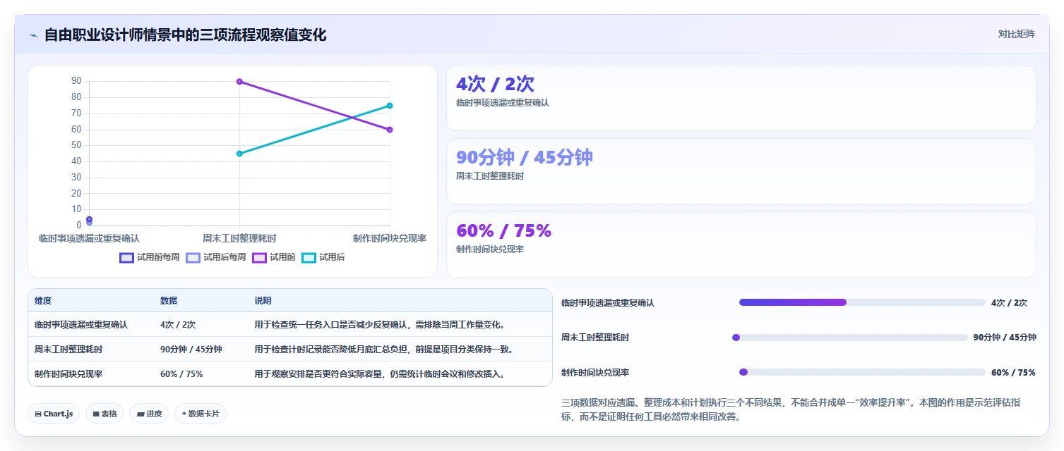The image size is (1064, 451).
Task: Select the 60% / 75% data card
Action: coord(741,245)
